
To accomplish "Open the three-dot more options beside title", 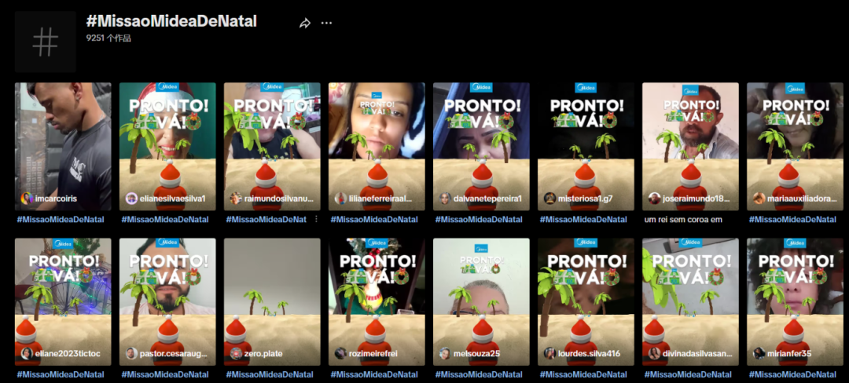I will (326, 24).
